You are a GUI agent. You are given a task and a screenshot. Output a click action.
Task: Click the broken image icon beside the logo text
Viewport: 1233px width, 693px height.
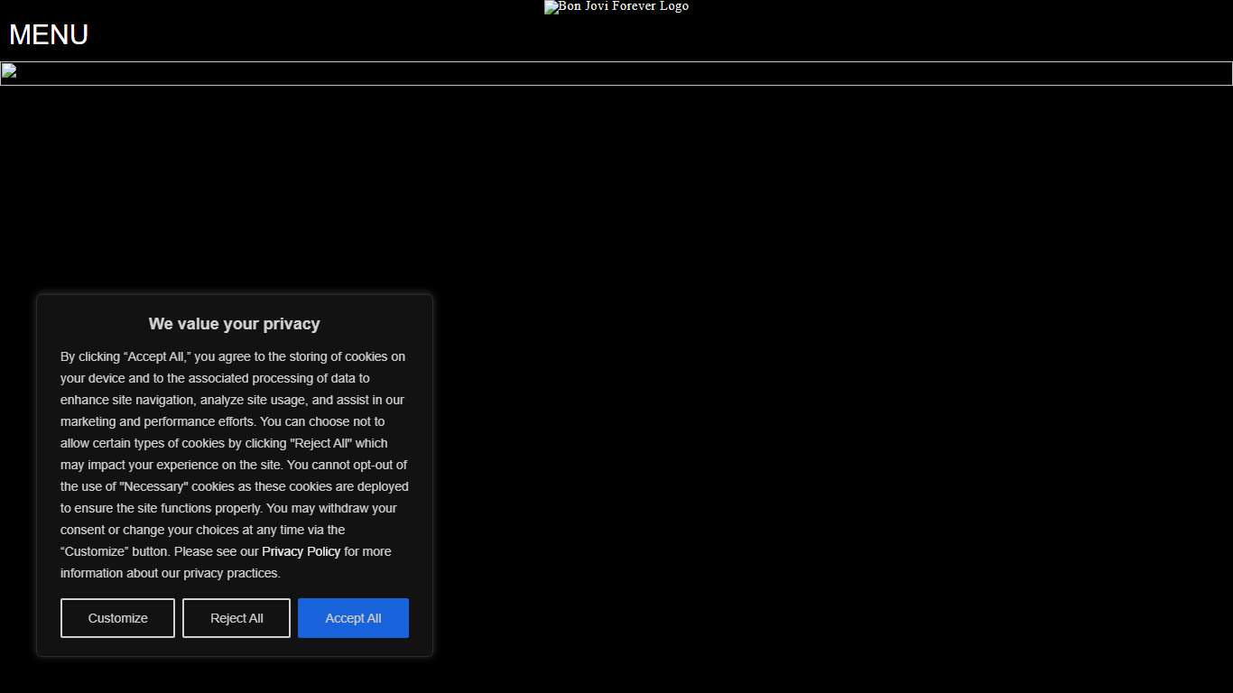point(551,7)
